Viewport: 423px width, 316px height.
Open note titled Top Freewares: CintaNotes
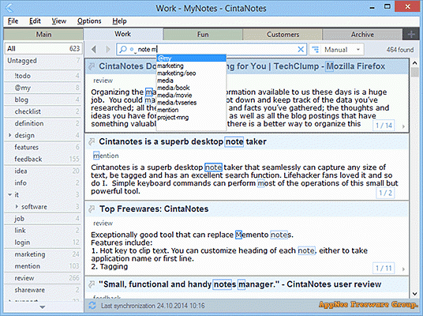pos(154,209)
